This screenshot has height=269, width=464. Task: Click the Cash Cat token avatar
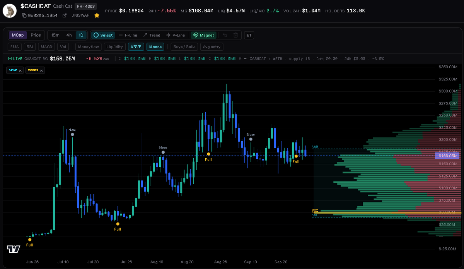click(x=9, y=11)
